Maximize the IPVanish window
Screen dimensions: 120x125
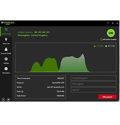click(x=113, y=23)
